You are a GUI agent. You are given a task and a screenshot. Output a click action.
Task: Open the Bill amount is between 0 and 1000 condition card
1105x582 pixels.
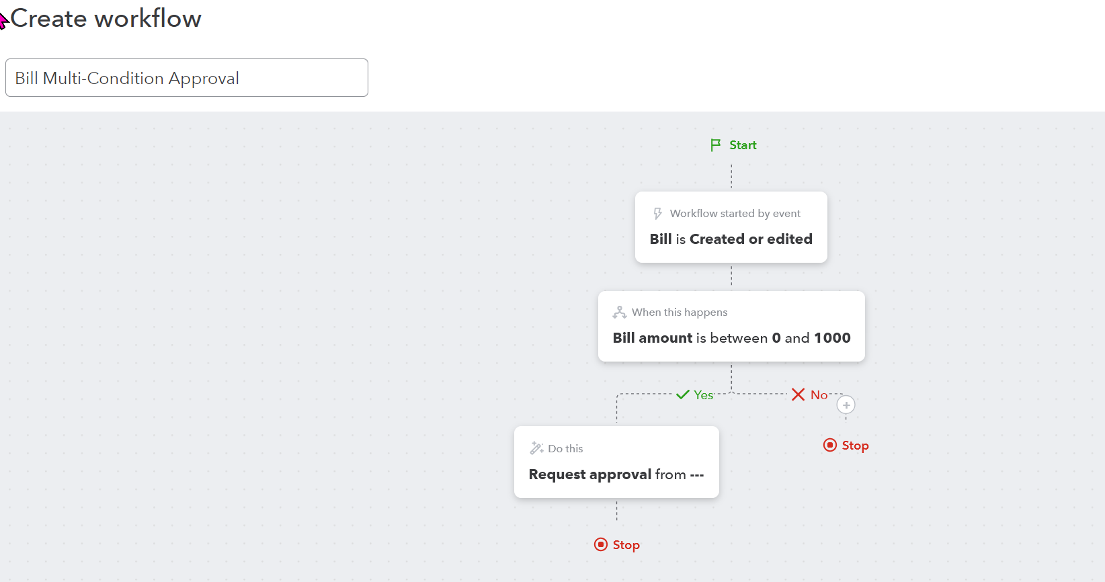click(x=731, y=327)
